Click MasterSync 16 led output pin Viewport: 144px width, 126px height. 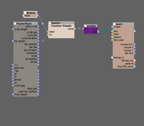38,62
